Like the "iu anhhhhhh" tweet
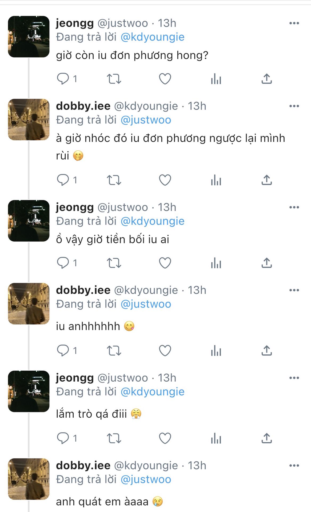 165,351
